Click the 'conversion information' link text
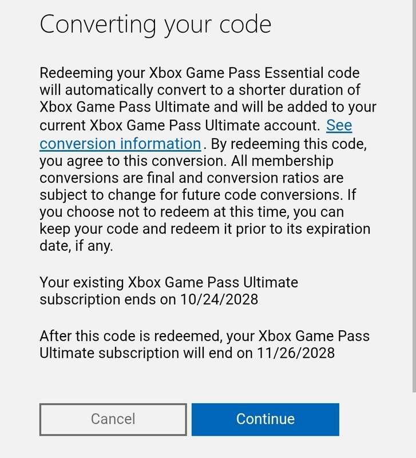416x458 pixels. coord(120,143)
